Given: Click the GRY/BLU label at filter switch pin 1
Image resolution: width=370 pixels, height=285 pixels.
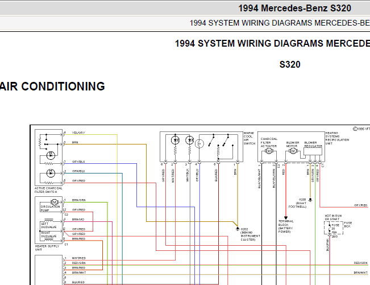Looking at the screenshot, I should (x=78, y=162).
